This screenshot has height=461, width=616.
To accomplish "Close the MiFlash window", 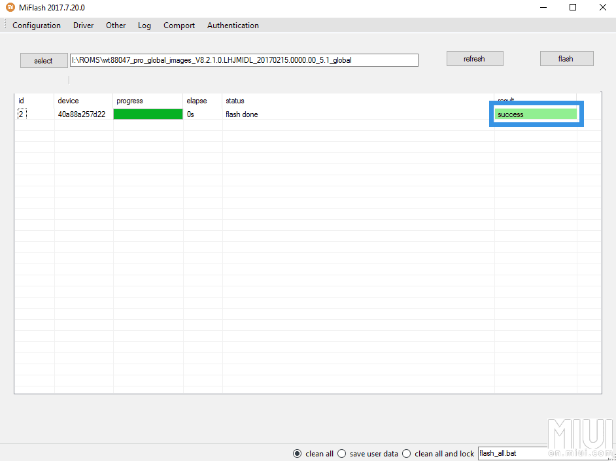I will click(x=602, y=7).
